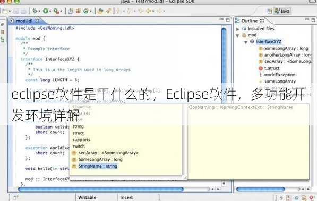Maximize the Outline view
Screen dimensions: 317x201
[x=313, y=20]
